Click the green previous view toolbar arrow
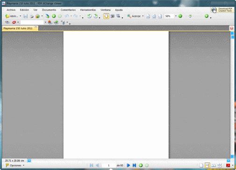 tap(54, 16)
